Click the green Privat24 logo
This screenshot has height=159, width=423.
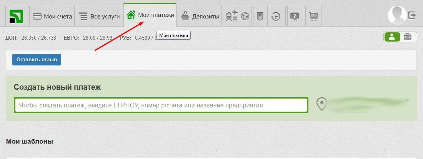point(17,16)
